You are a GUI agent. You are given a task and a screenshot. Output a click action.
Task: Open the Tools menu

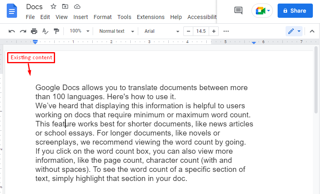point(124,17)
